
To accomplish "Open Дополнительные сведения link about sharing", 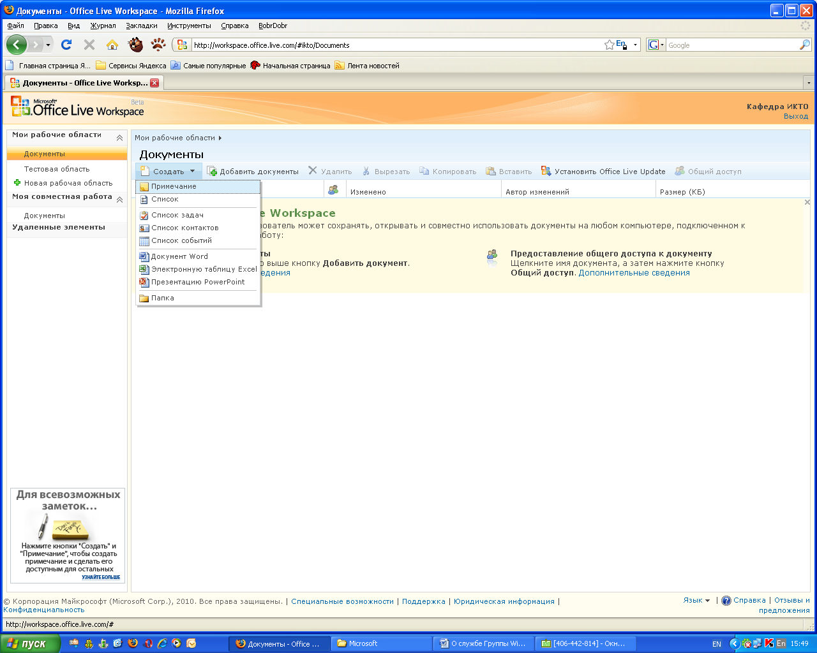I will pyautogui.click(x=634, y=272).
